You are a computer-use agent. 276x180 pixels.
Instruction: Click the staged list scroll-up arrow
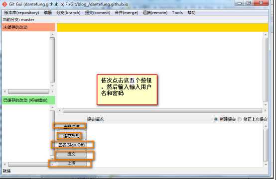coord(52,107)
